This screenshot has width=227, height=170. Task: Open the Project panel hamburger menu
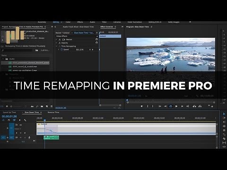(x=45, y=27)
